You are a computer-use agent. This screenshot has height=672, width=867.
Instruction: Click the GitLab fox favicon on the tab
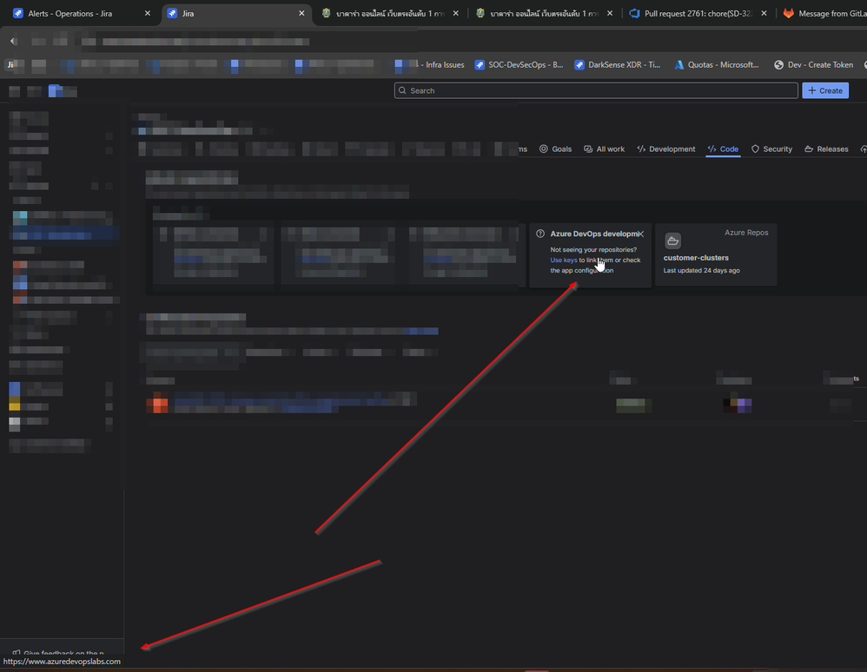pyautogui.click(x=789, y=13)
